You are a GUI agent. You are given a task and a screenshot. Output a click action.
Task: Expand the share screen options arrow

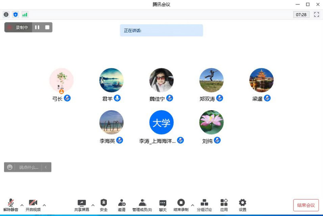(93, 205)
